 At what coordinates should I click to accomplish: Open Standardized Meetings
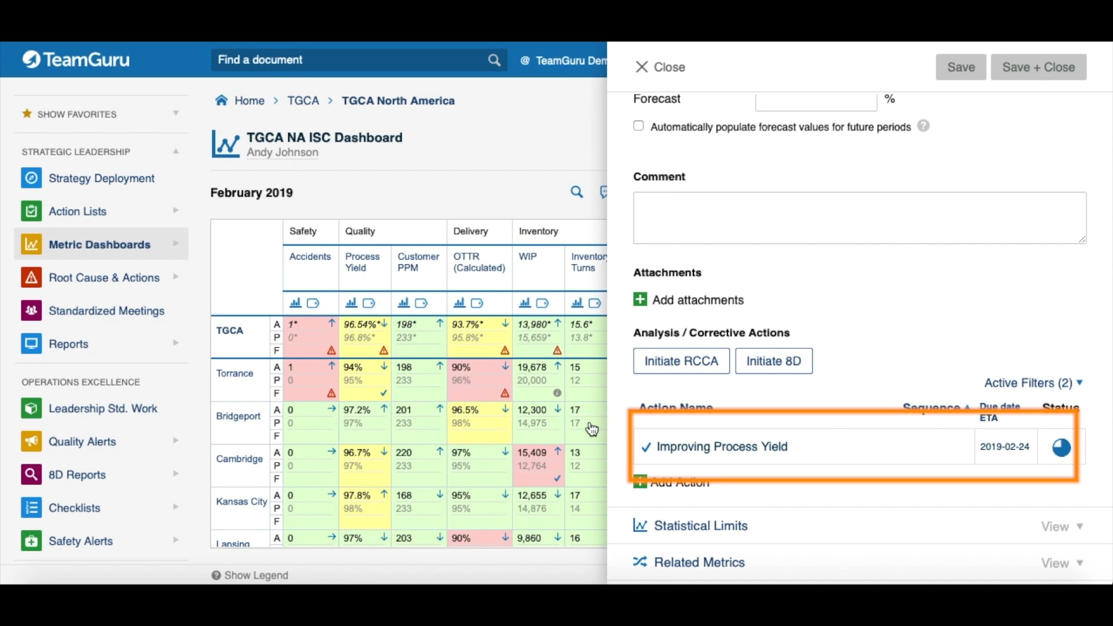pos(107,310)
